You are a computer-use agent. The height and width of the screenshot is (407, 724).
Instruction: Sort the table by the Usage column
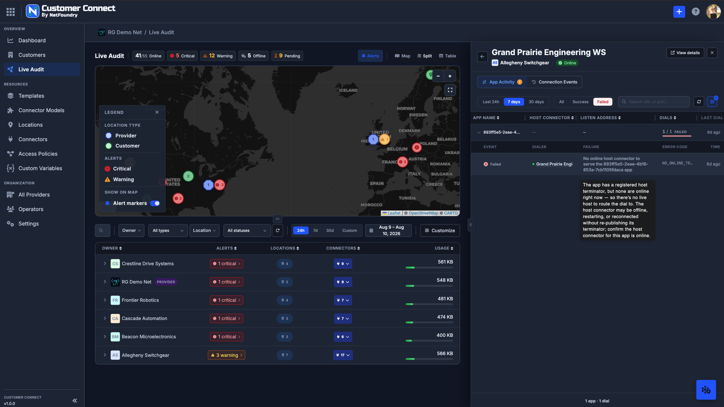(x=444, y=248)
